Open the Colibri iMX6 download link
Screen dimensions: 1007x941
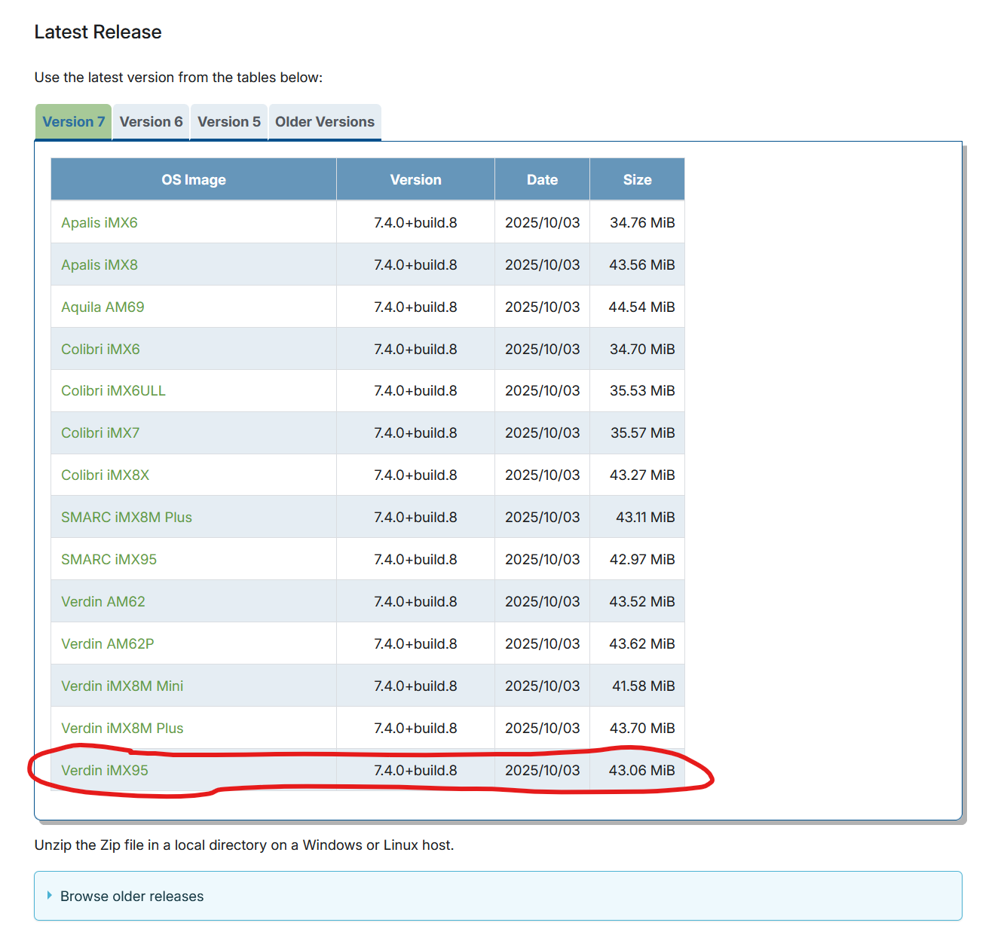coord(100,349)
